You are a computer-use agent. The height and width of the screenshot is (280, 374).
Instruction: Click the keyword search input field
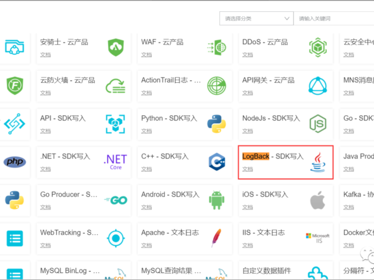pyautogui.click(x=334, y=18)
